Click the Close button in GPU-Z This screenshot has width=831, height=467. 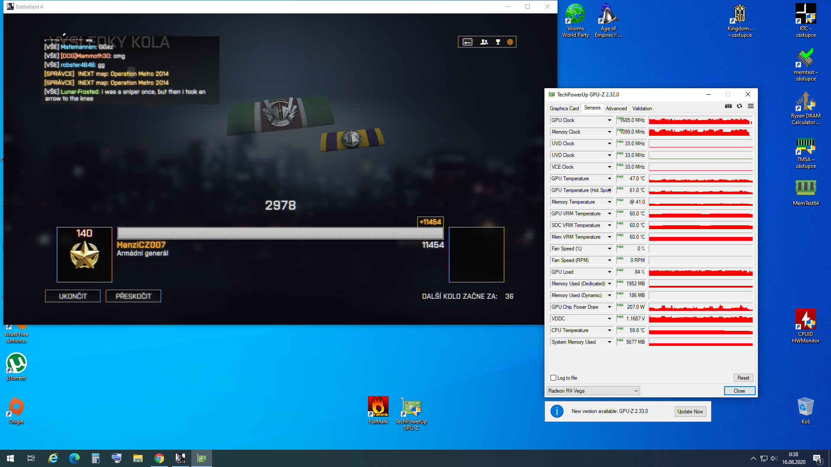[x=739, y=391]
